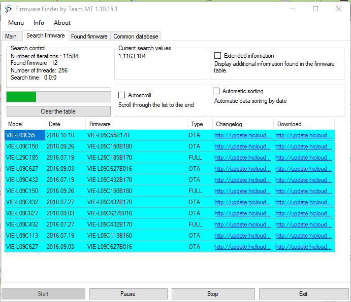Open the Menu menu
Image resolution: width=351 pixels, height=302 pixels.
(x=16, y=23)
